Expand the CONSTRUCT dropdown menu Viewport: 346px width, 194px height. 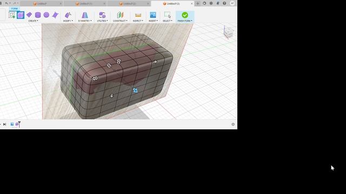tap(120, 20)
